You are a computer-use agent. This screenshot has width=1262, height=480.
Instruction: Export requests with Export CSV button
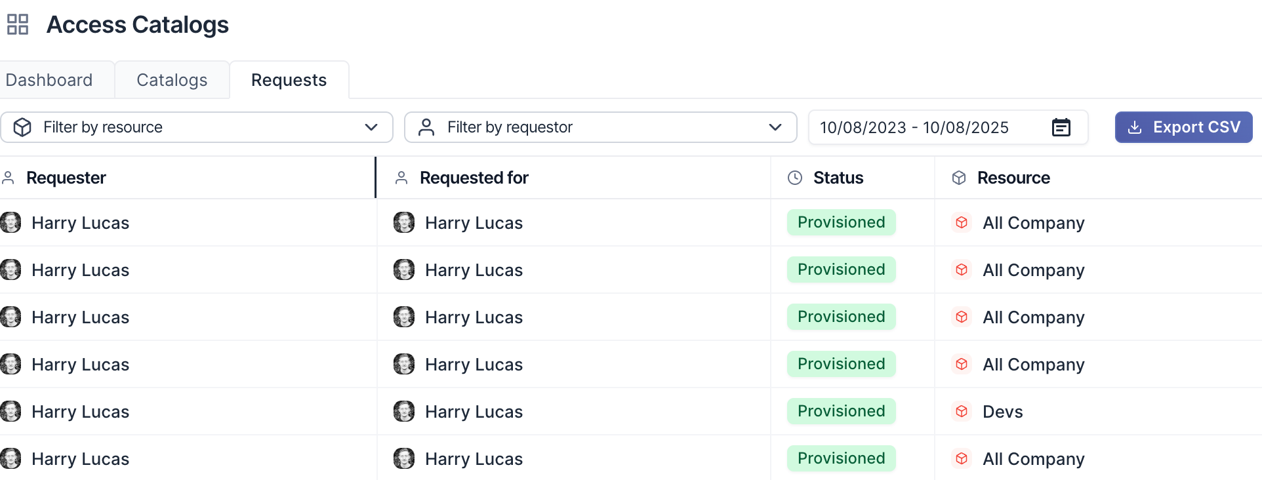tap(1183, 127)
